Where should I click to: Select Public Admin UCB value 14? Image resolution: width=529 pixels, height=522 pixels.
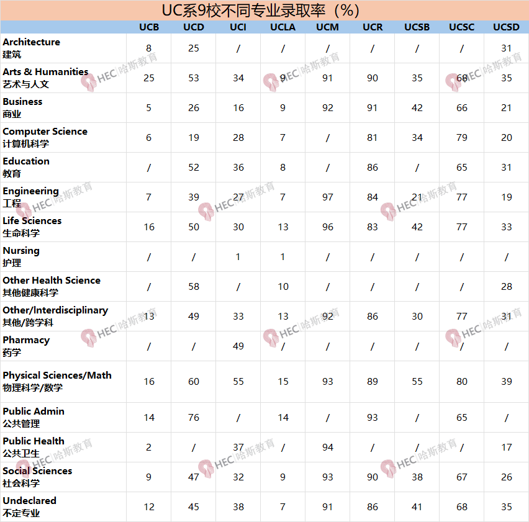pyautogui.click(x=149, y=418)
